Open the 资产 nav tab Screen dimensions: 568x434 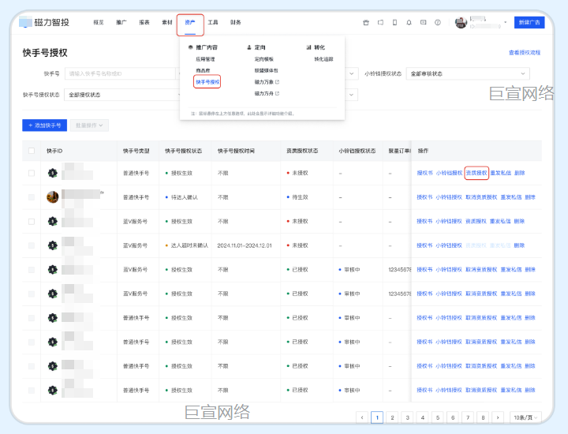coord(190,22)
